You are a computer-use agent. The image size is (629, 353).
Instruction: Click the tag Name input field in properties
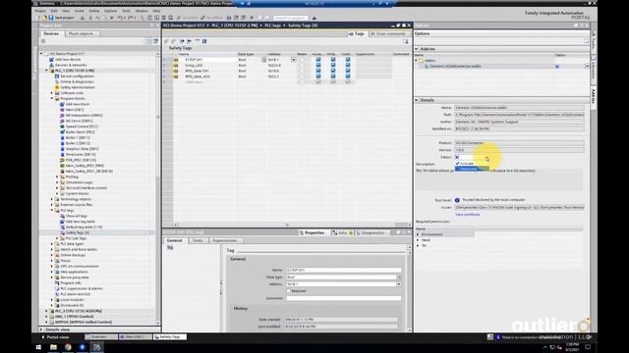(343, 270)
